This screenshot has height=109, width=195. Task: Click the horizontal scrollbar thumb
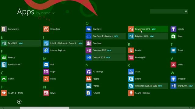pyautogui.click(x=44, y=108)
